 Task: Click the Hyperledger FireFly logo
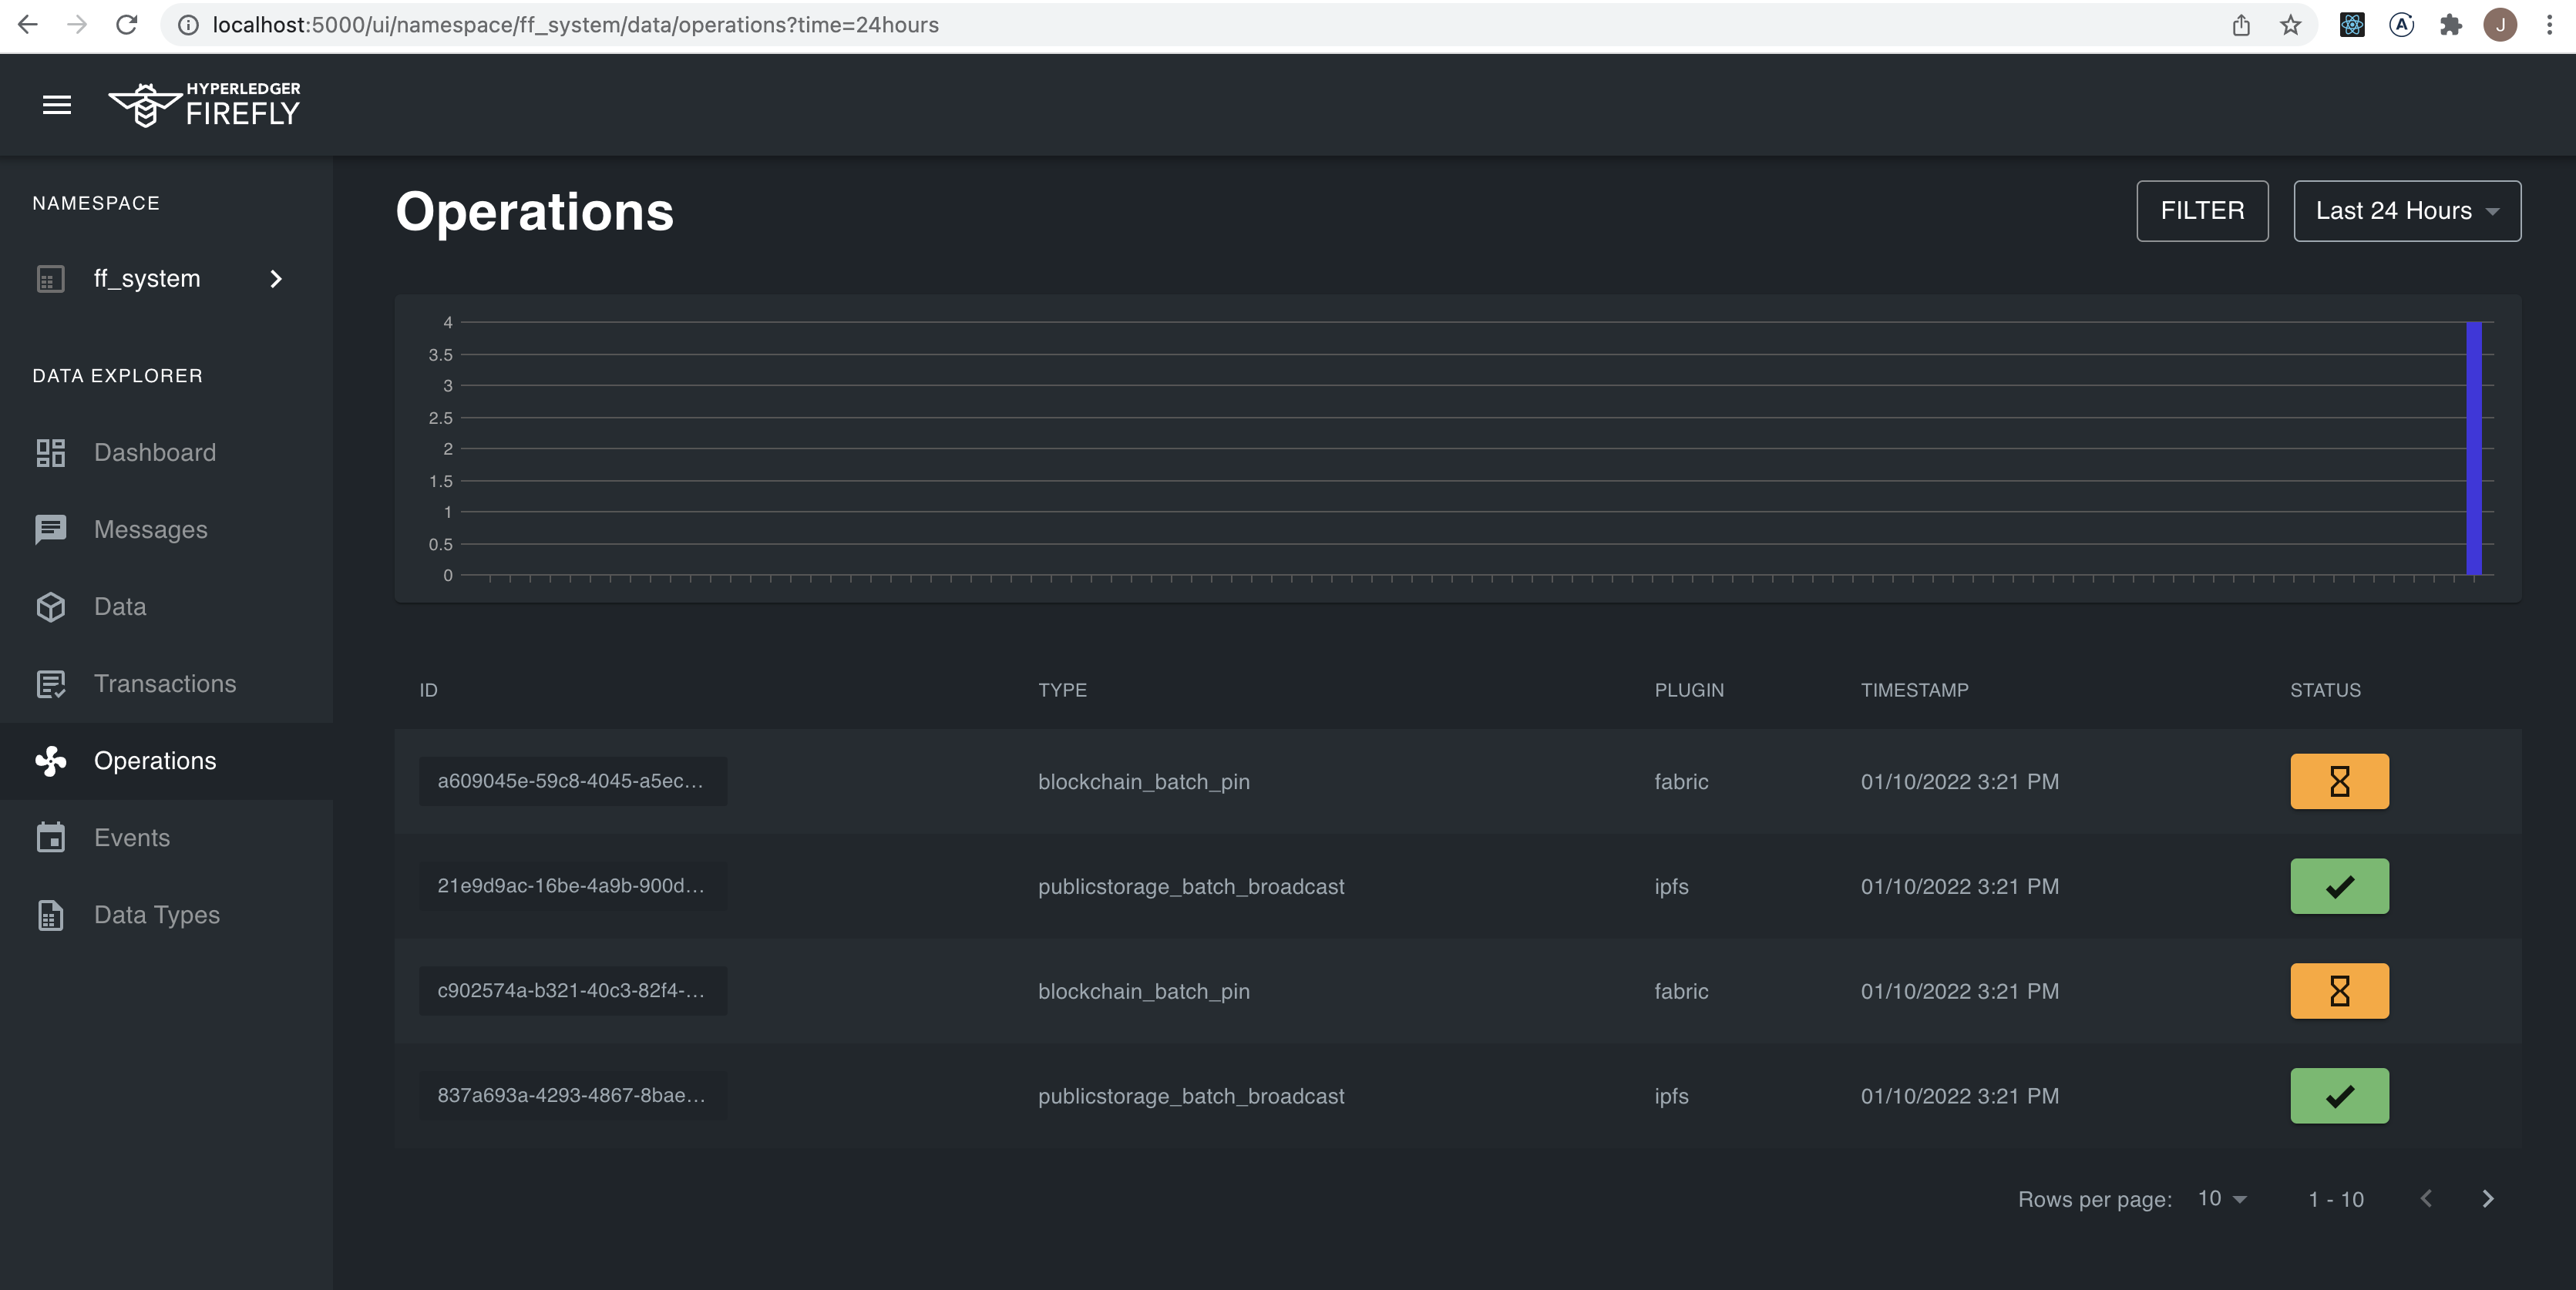[x=205, y=104]
